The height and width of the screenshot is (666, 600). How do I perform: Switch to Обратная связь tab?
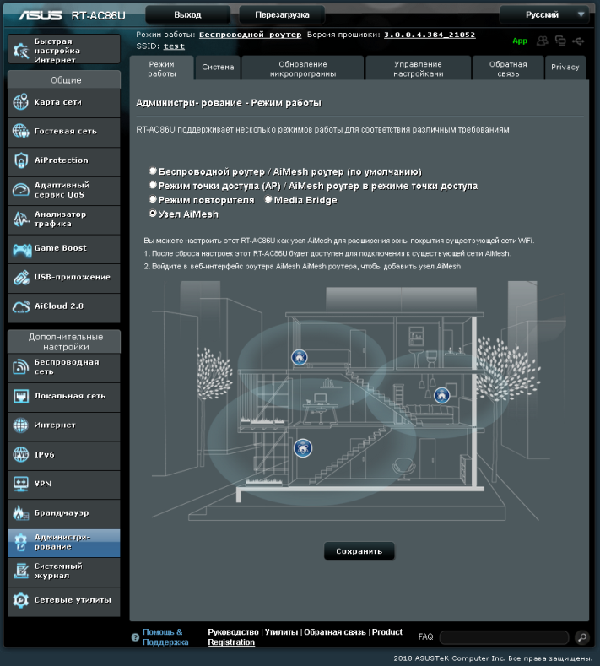pos(508,69)
